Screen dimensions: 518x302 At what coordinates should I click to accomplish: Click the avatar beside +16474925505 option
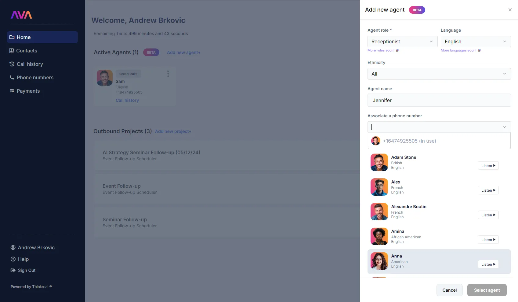click(x=376, y=141)
